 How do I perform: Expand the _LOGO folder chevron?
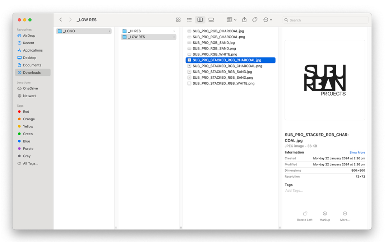click(x=109, y=31)
